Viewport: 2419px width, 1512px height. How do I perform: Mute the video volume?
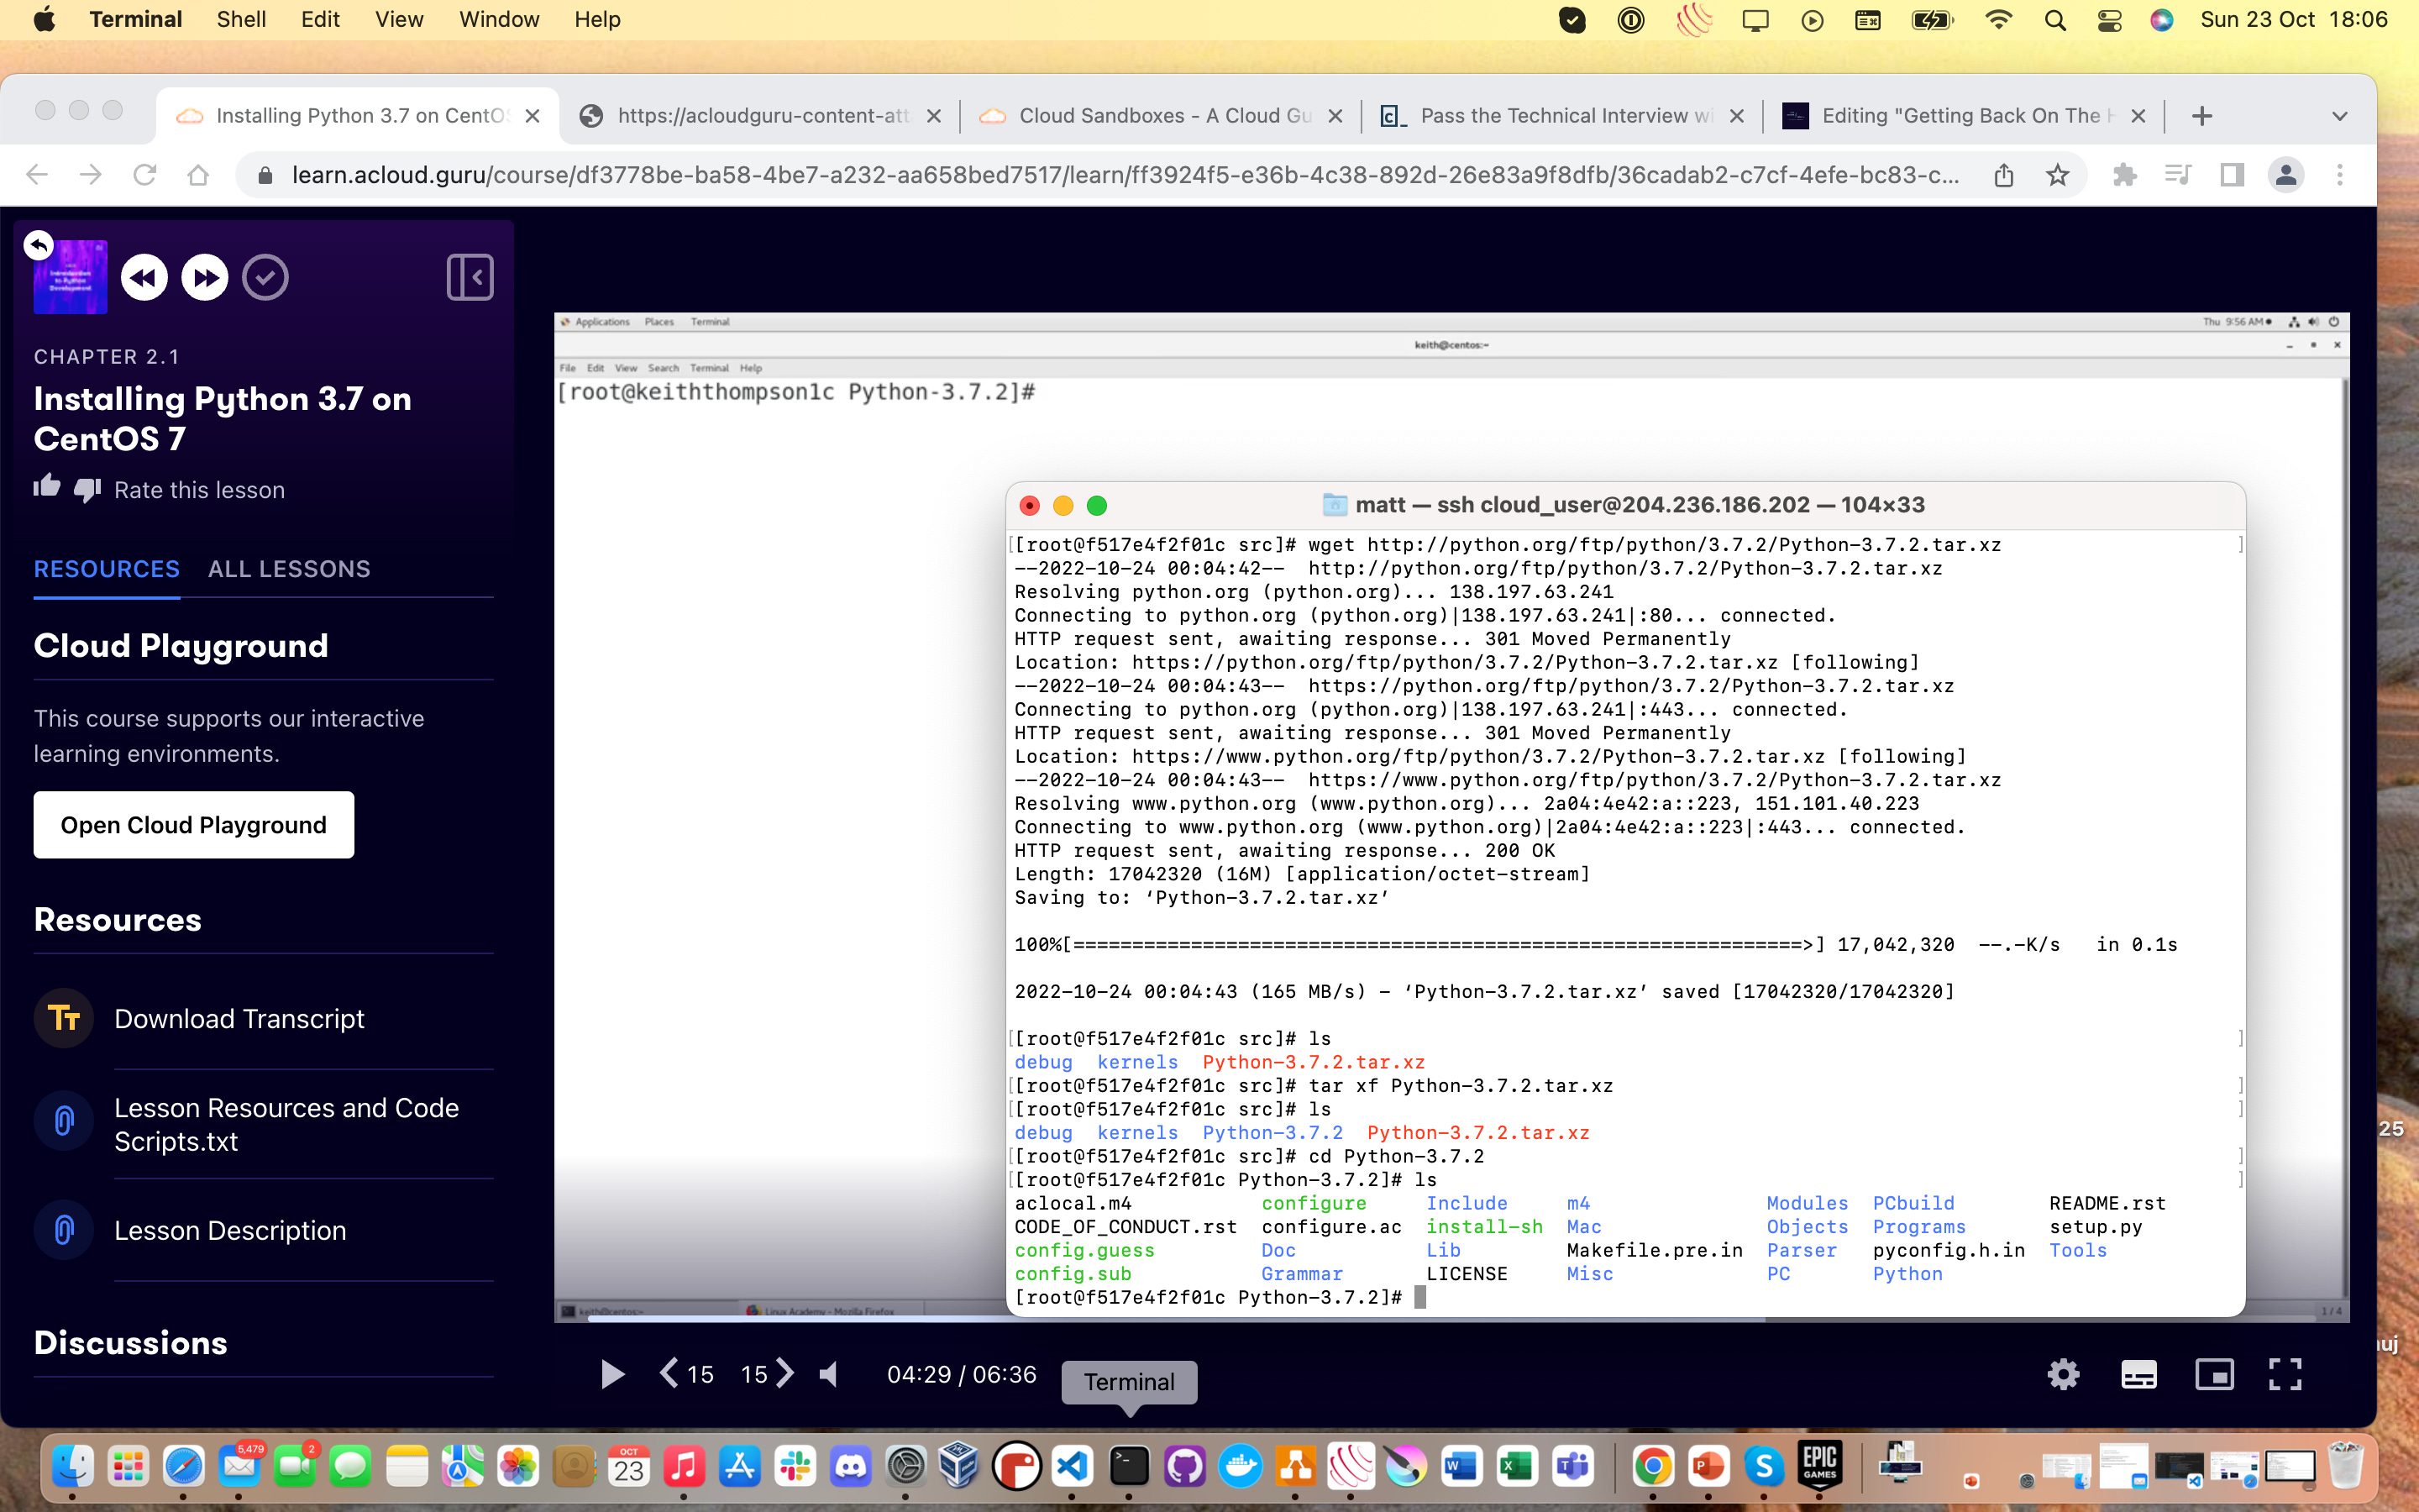click(x=829, y=1374)
